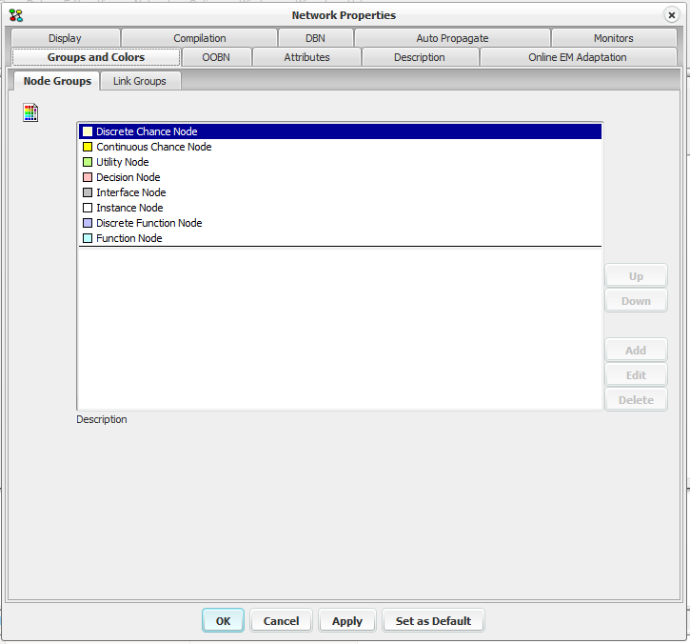Click the Edit group button
Screen dimensions: 690x644
(x=636, y=374)
